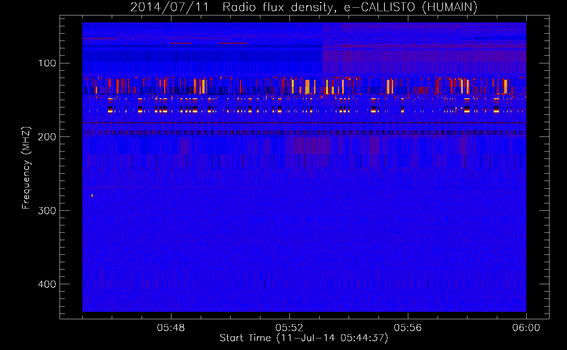Click the 05:48 time tick label

point(171,328)
